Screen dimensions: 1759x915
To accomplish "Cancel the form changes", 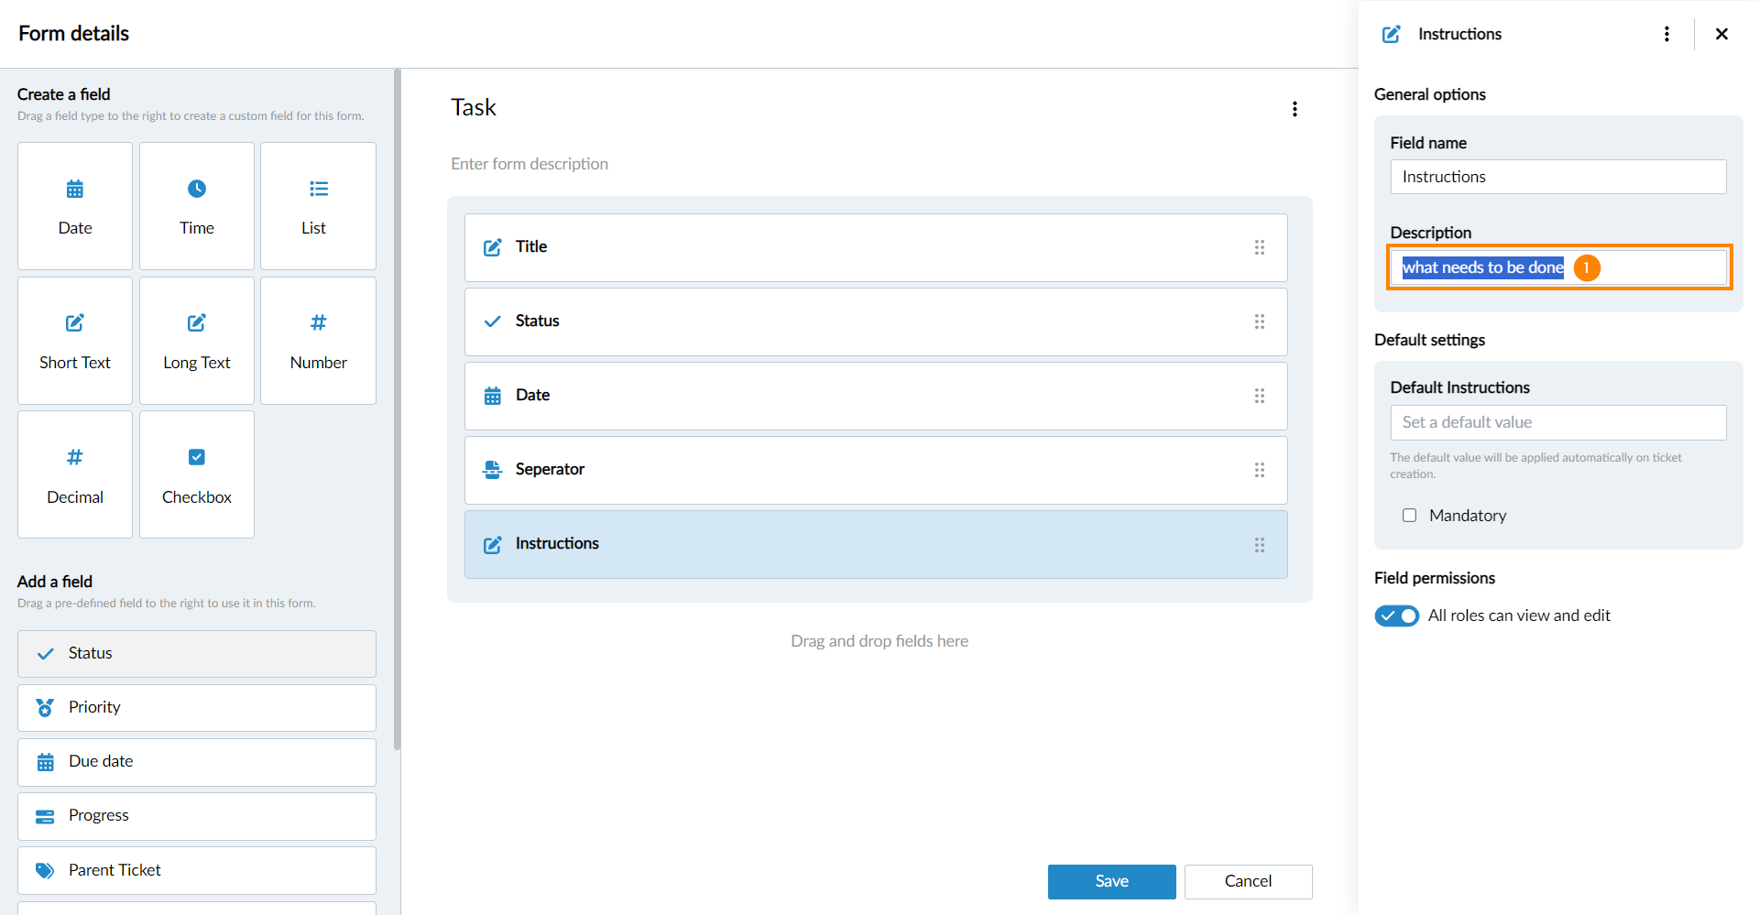I will click(1248, 881).
